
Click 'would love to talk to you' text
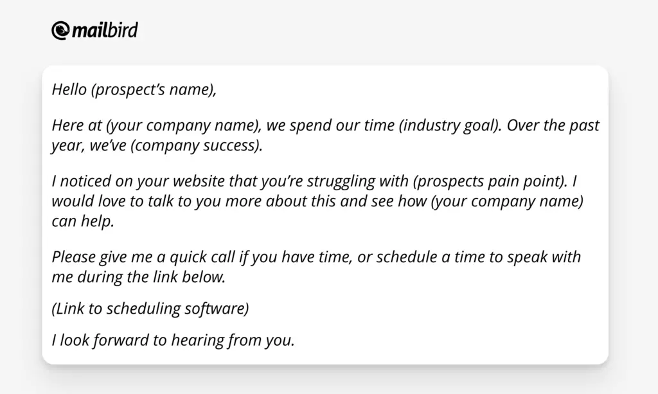pyautogui.click(x=136, y=201)
